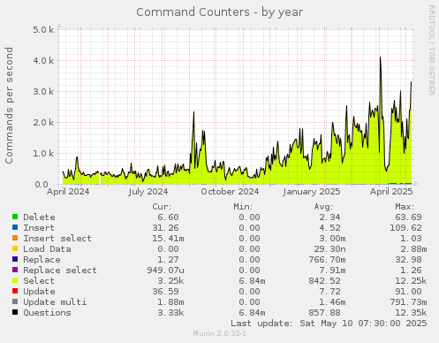The height and width of the screenshot is (343, 439).
Task: Click Questions current value 3.33k
Action: (x=170, y=313)
